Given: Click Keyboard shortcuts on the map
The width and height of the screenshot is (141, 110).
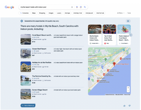Looking at the screenshot, I should [x=110, y=94].
